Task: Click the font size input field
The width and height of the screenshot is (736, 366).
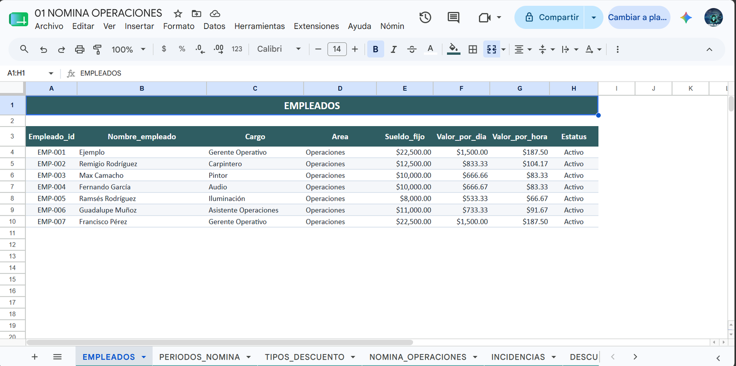Action: [337, 49]
